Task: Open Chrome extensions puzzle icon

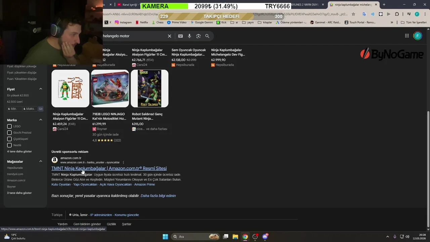Action: [x=397, y=14]
